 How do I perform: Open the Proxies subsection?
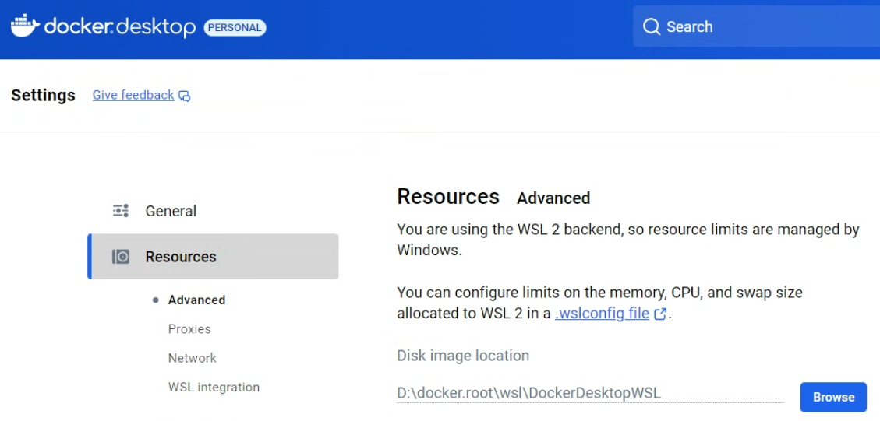point(189,329)
